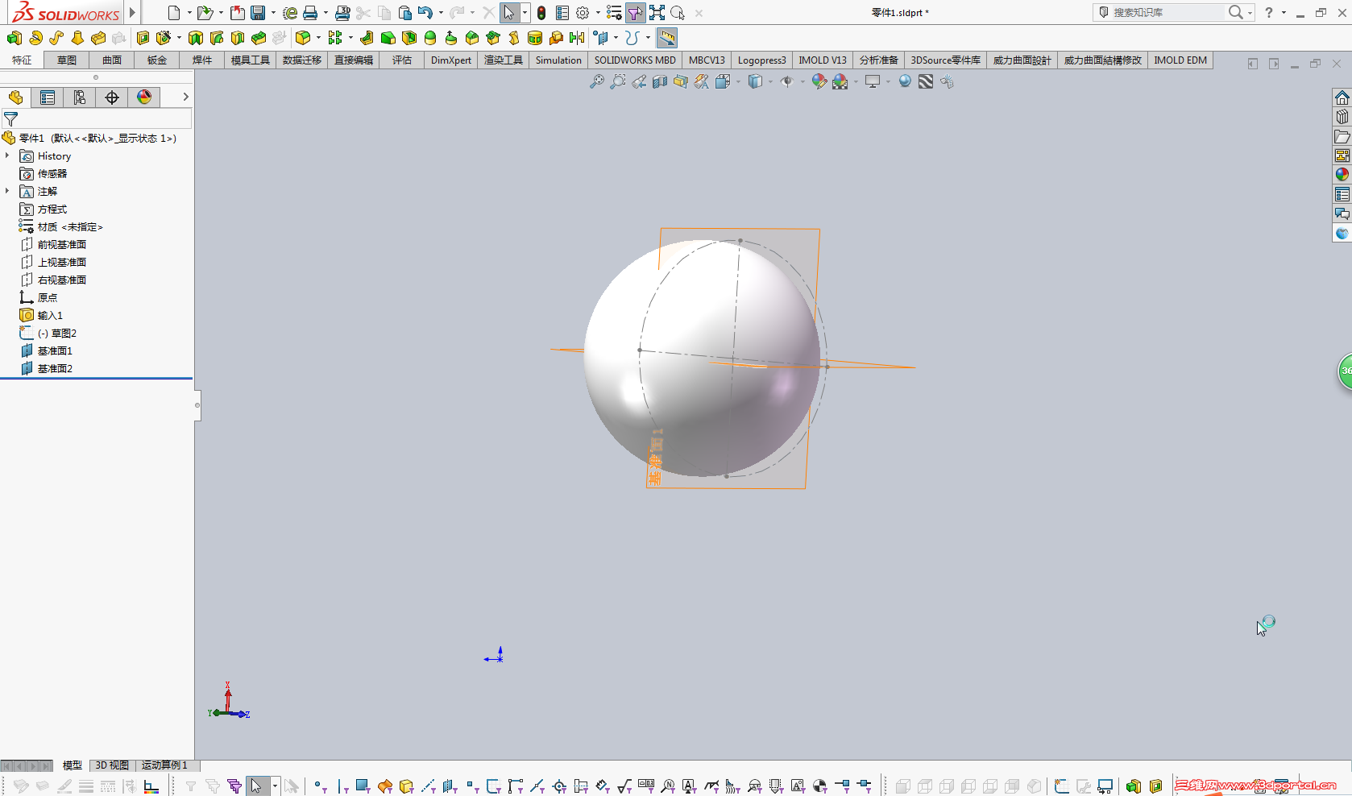Switch to the 草图 sketch tab
The height and width of the screenshot is (796, 1352).
[67, 60]
